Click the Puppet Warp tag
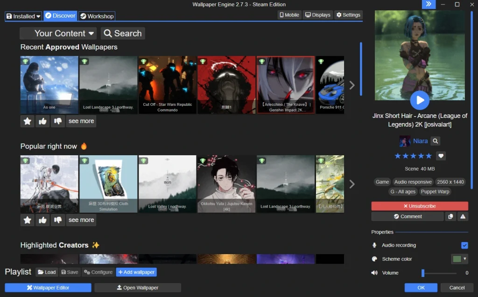This screenshot has height=297, width=478. [x=435, y=192]
